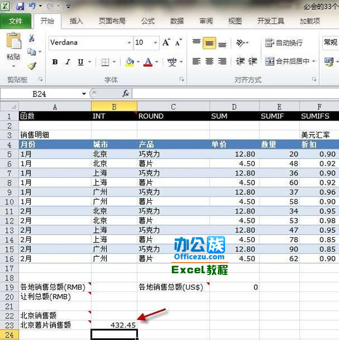Switch to the 加载项 Add-ins tab
Image resolution: width=339 pixels, height=340 pixels.
tap(310, 21)
